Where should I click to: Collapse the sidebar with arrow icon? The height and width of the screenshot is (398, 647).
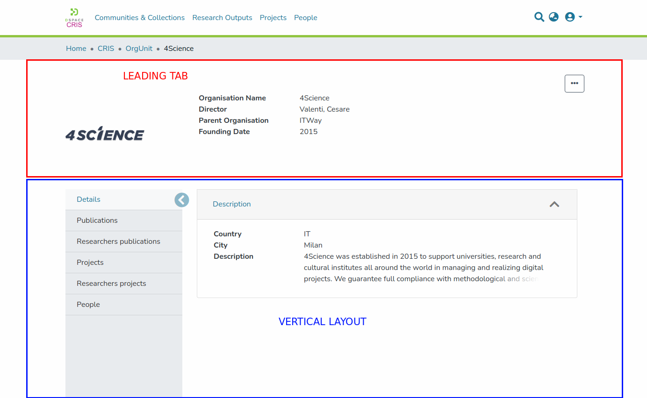click(182, 200)
